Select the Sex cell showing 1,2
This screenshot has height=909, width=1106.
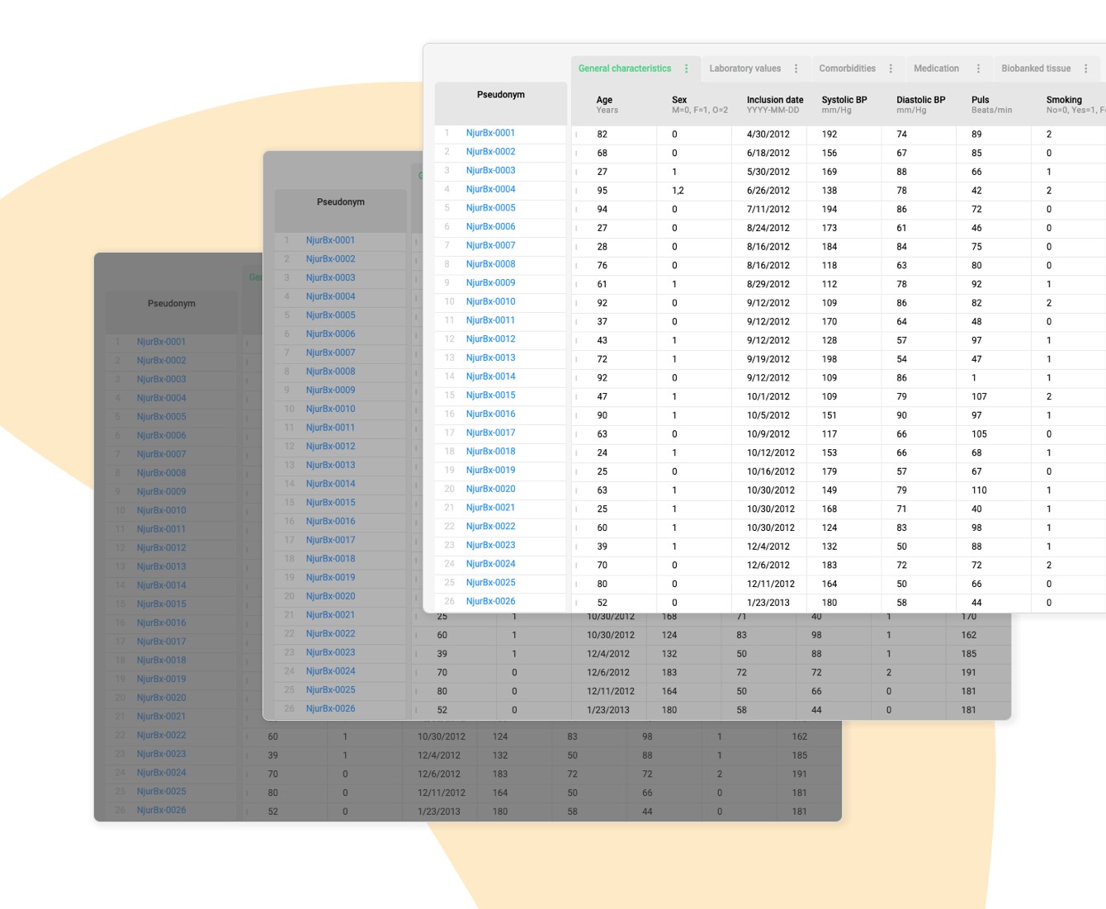point(678,190)
